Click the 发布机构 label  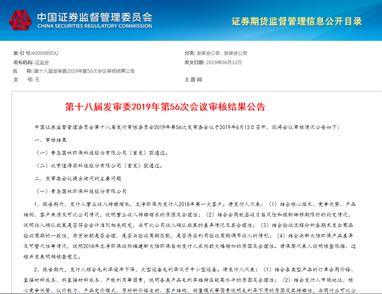[23, 63]
